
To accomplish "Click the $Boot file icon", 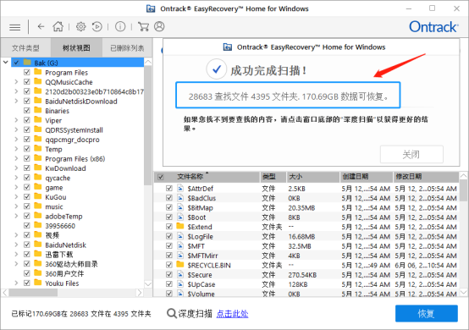I will pos(180,217).
